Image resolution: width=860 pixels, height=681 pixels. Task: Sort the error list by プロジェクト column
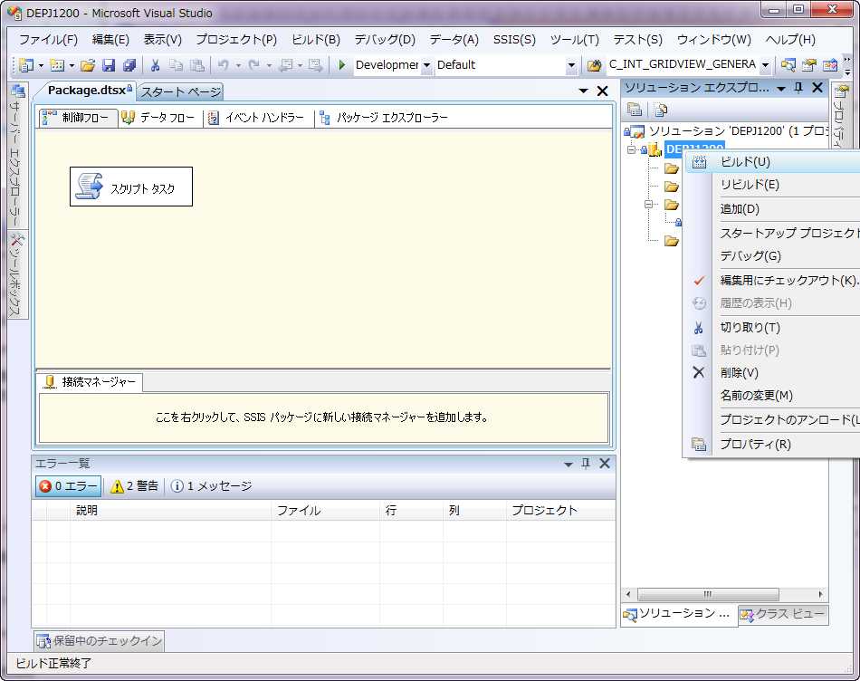pos(560,511)
